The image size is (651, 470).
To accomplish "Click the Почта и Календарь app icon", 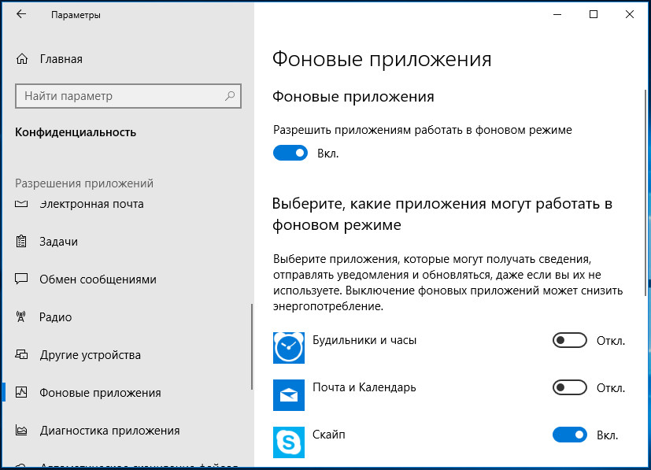I will pos(289,395).
